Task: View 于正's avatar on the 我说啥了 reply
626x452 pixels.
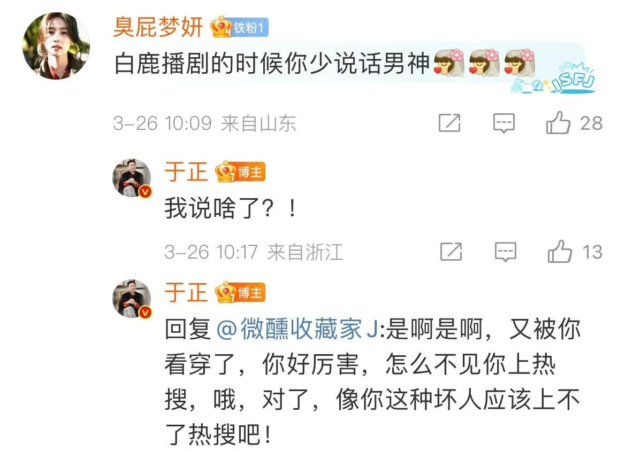Action: (x=132, y=178)
